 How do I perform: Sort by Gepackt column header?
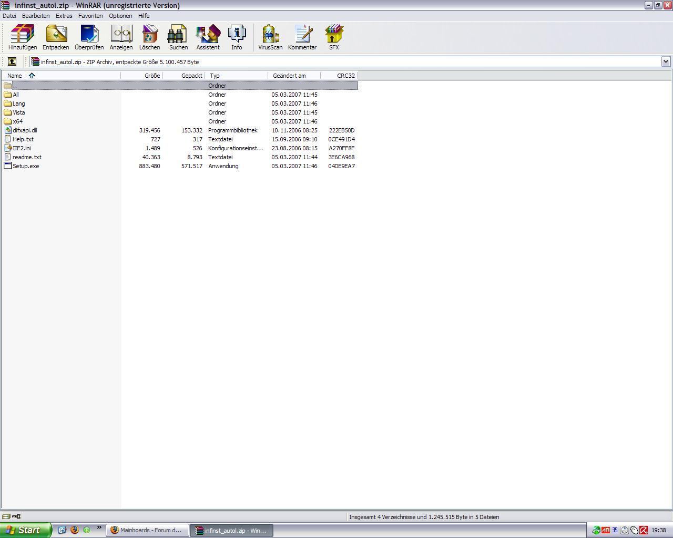tap(184, 76)
